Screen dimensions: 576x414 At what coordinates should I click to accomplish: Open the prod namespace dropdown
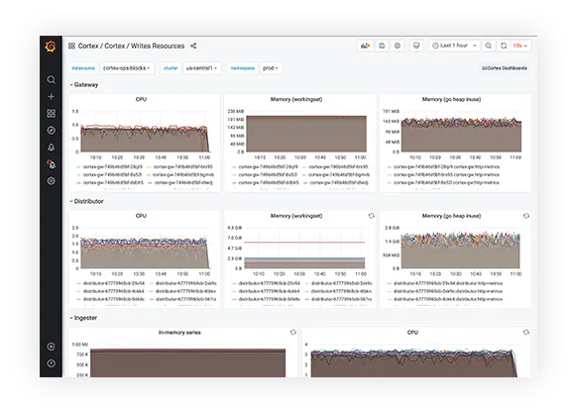coord(271,68)
